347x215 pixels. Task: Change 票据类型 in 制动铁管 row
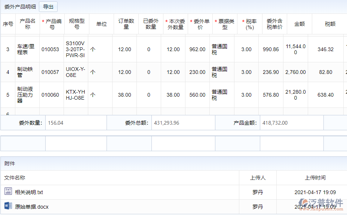[222, 72]
